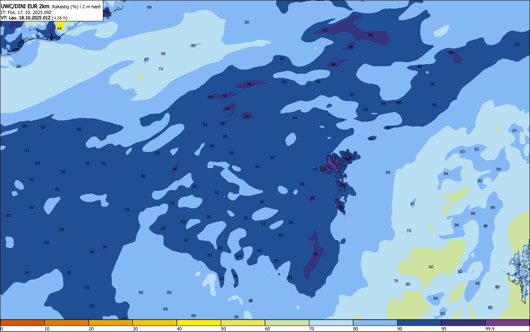530x332 pixels.
Task: Click the 'IT: Fös. 17. 10. 2025 09Z' line
Action: (26, 12)
